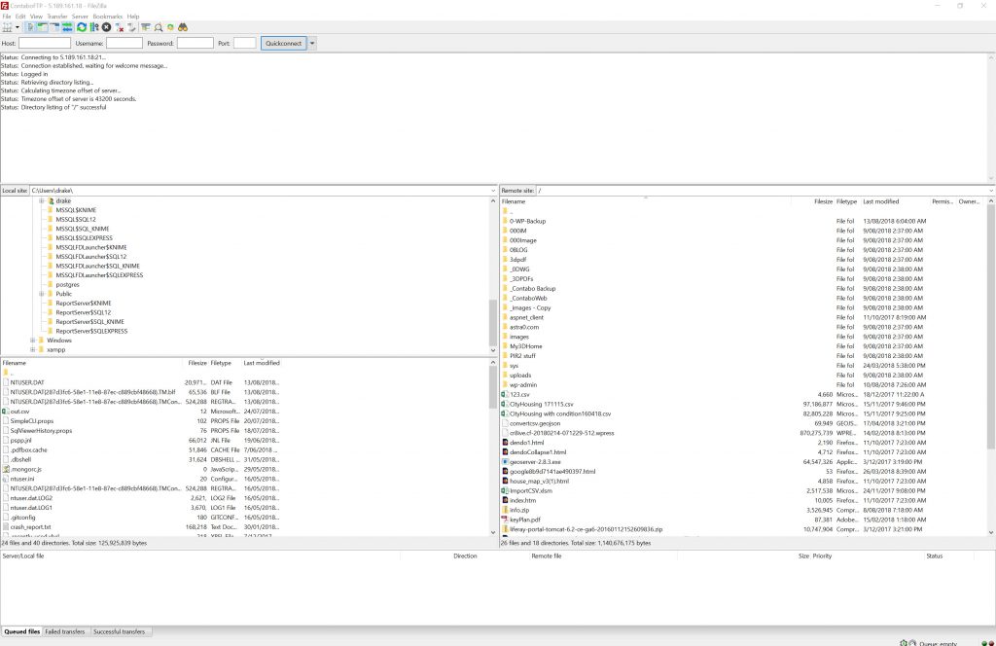996x646 pixels.
Task: Expand the xampp folder in tree
Action: (x=33, y=349)
